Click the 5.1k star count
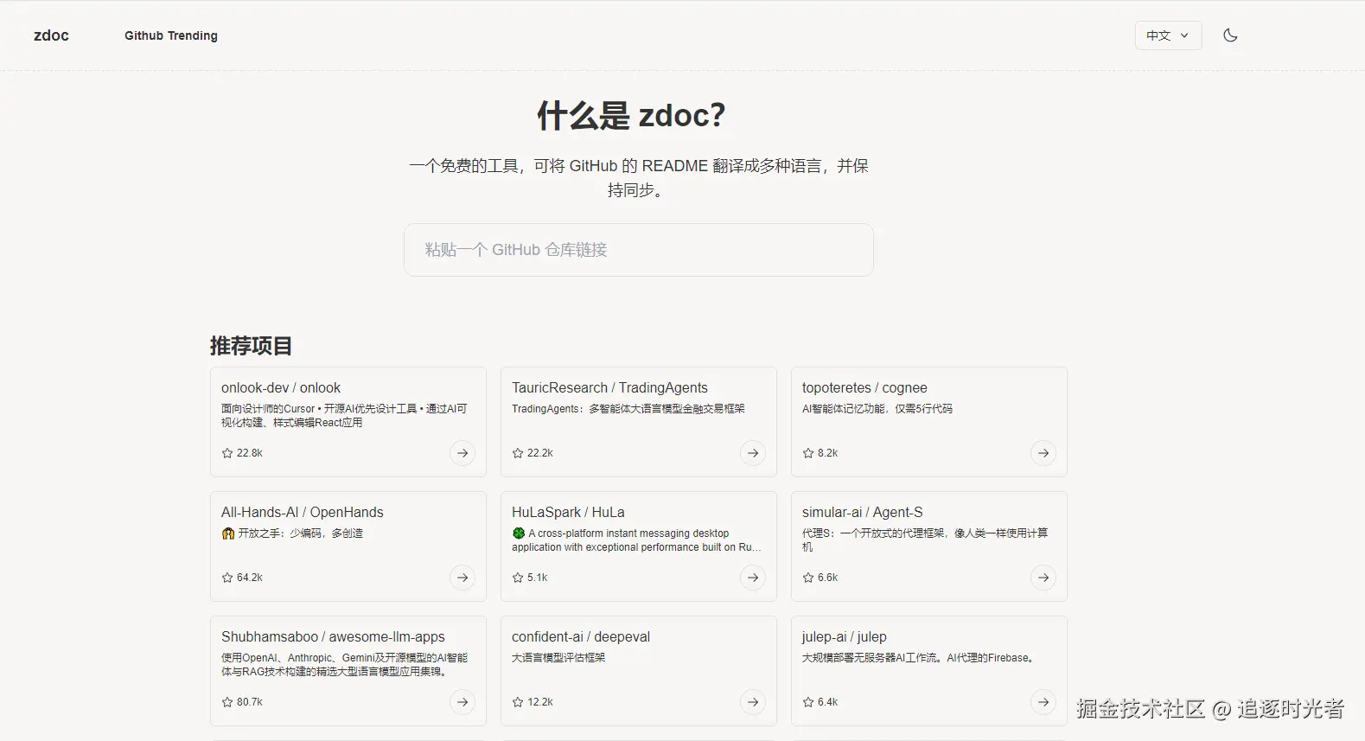This screenshot has height=741, width=1365. [538, 578]
